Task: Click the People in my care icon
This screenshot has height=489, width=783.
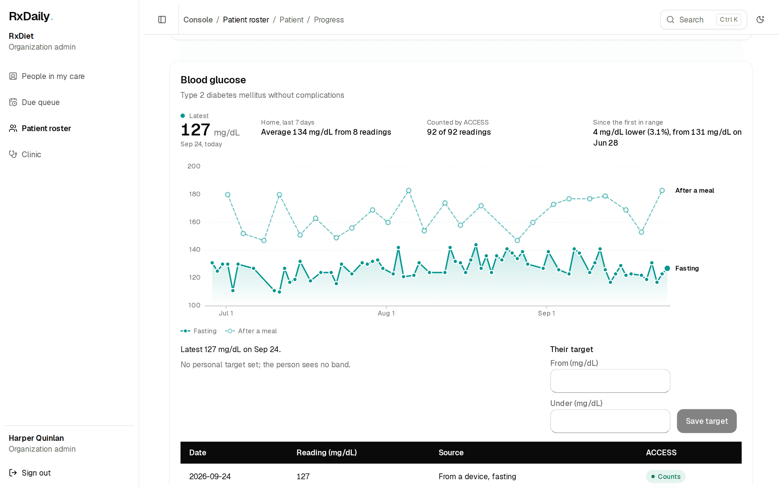Action: pos(13,76)
